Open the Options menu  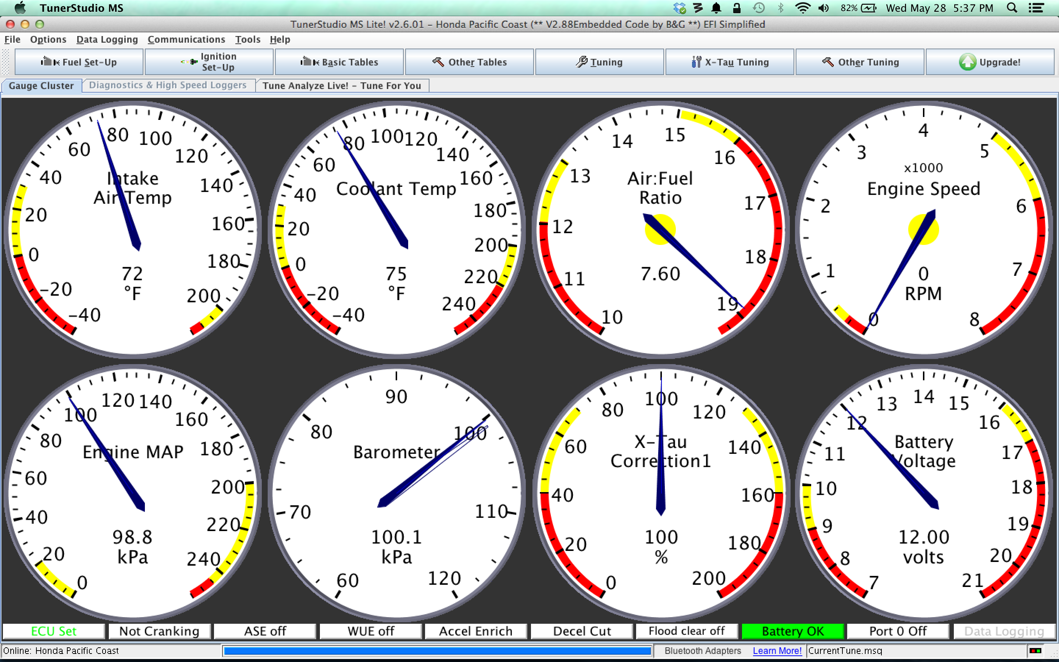pyautogui.click(x=48, y=39)
